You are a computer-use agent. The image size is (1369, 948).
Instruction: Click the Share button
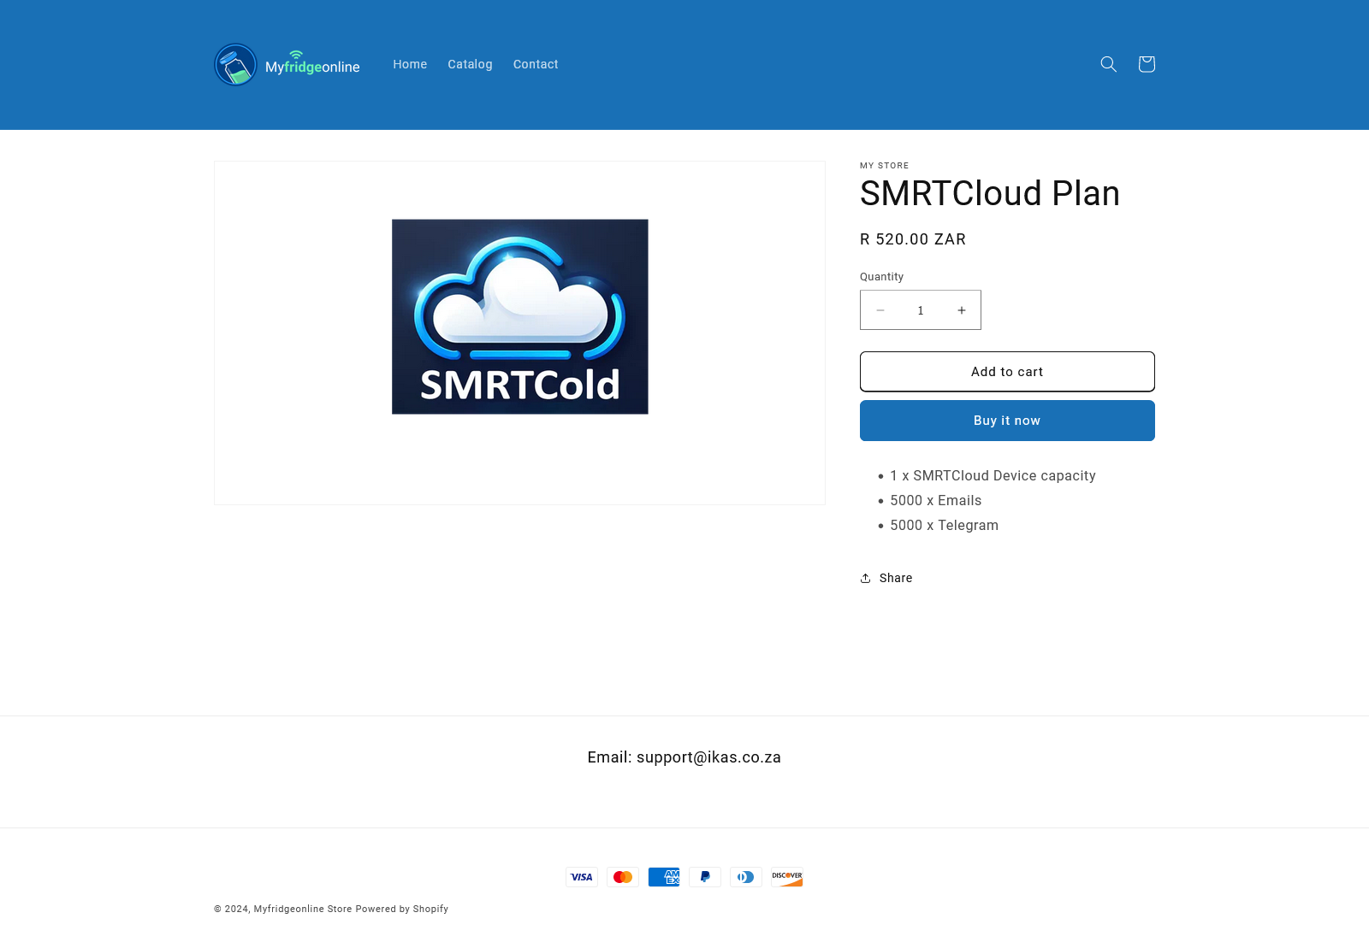[x=886, y=578]
